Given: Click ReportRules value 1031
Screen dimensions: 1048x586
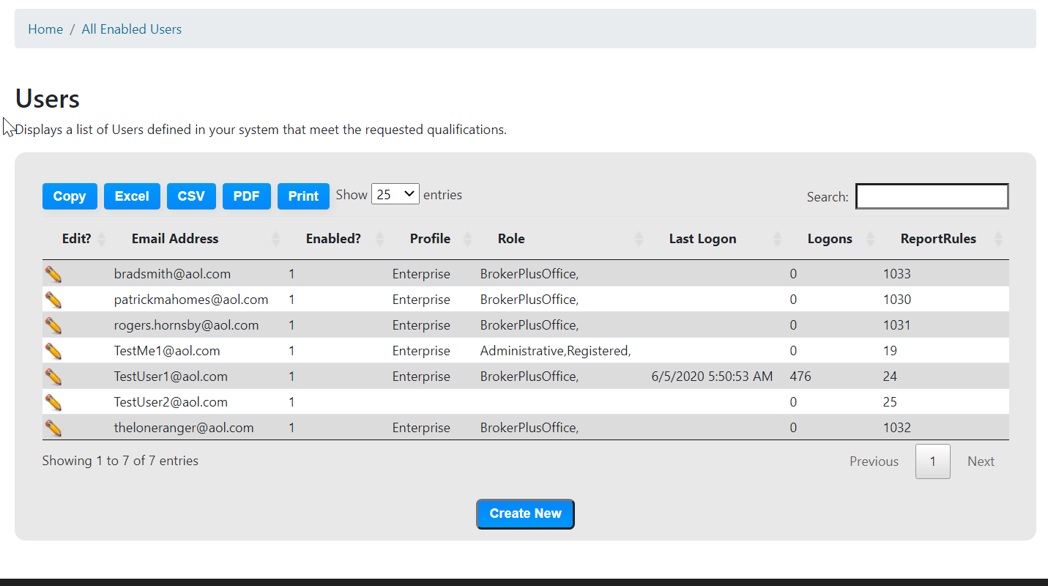Looking at the screenshot, I should coord(897,325).
